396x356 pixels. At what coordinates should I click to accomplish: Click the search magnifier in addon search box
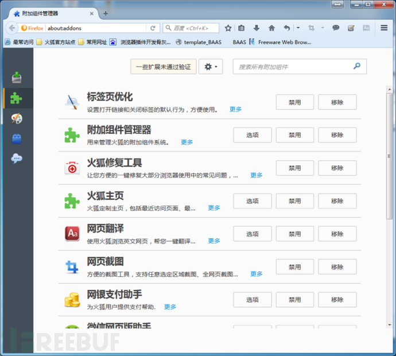point(357,66)
